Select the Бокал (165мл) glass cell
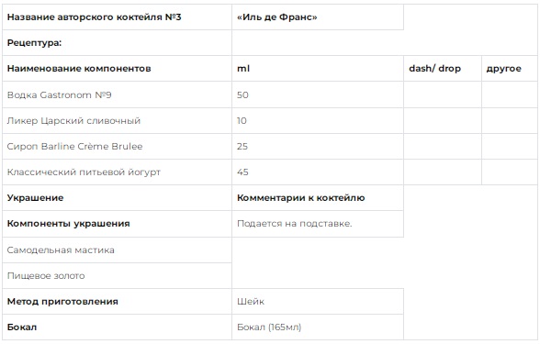Image resolution: width=540 pixels, height=344 pixels. tap(318, 327)
